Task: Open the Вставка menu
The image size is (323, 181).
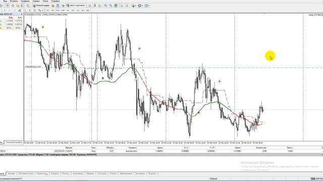Action: [14, 1]
